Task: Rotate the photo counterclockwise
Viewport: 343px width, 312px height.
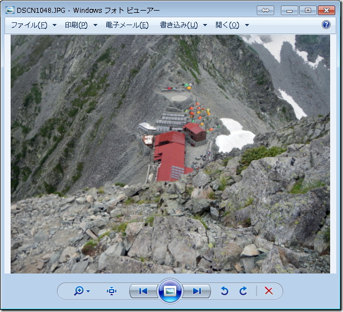Action: tap(224, 291)
